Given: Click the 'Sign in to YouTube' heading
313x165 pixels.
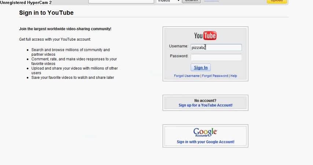Looking at the screenshot, I should click(46, 13).
